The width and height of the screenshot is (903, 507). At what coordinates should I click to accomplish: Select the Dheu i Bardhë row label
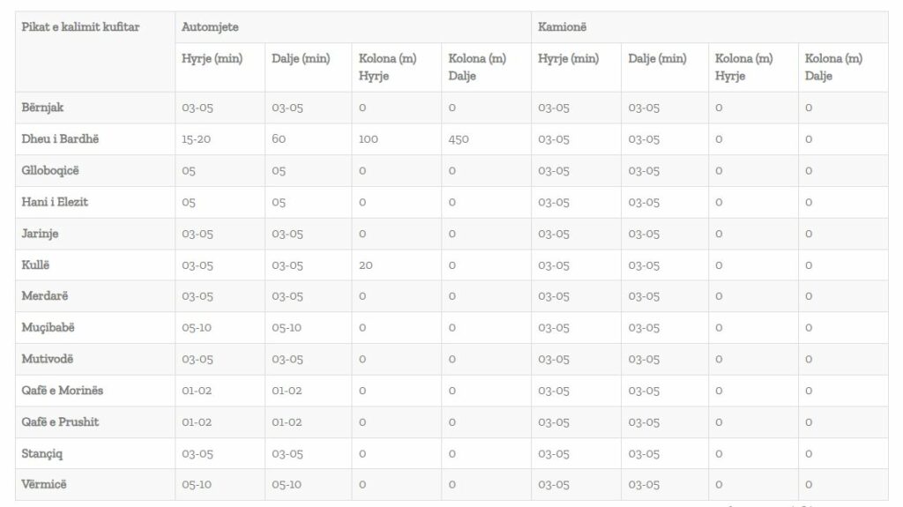pos(60,138)
